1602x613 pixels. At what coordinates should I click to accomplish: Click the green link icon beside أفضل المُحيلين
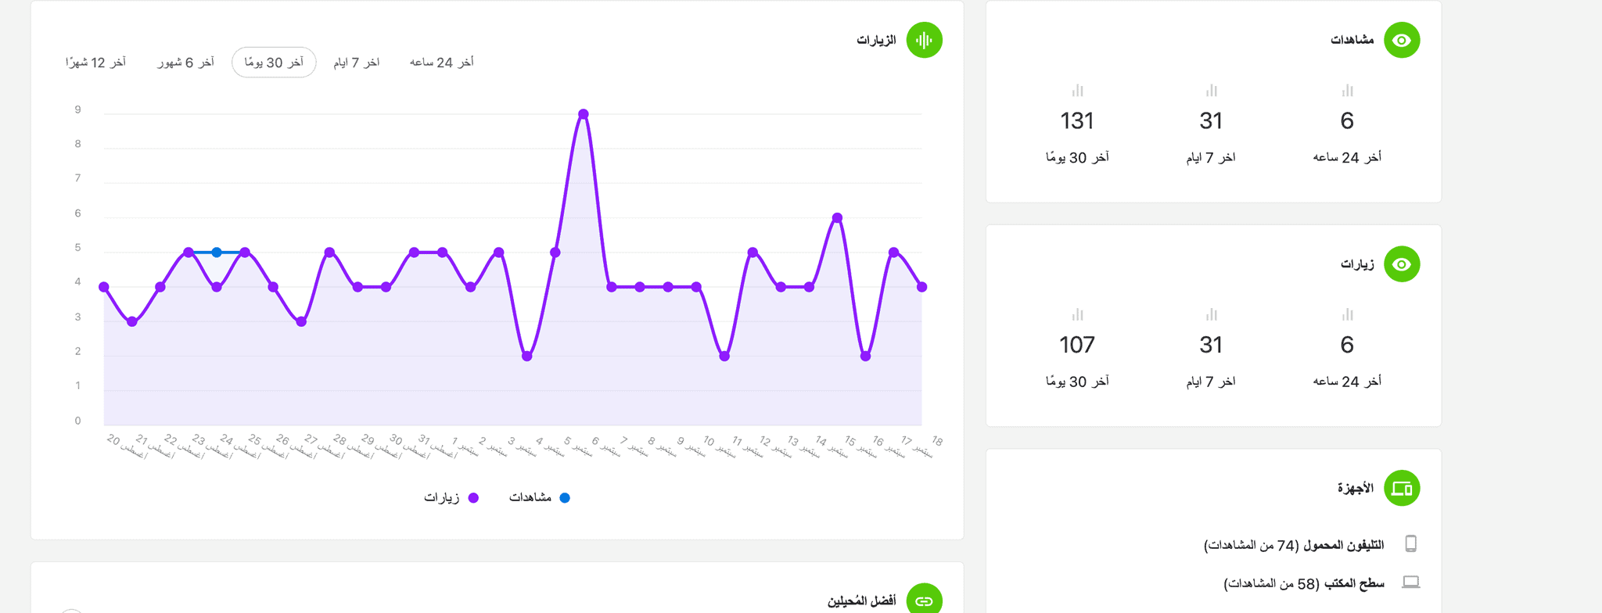[x=924, y=600]
